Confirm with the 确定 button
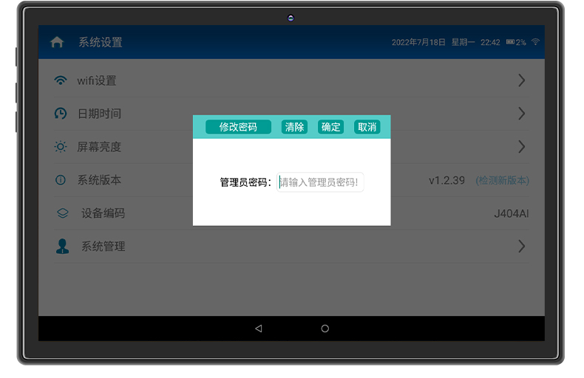 coord(330,127)
